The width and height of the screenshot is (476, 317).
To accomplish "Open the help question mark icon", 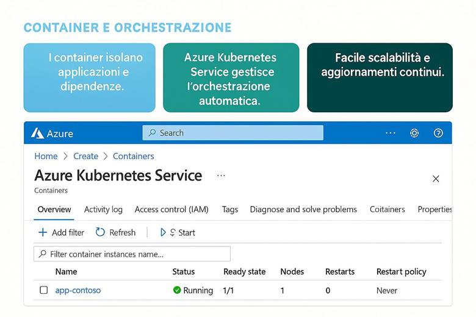I will coord(438,133).
